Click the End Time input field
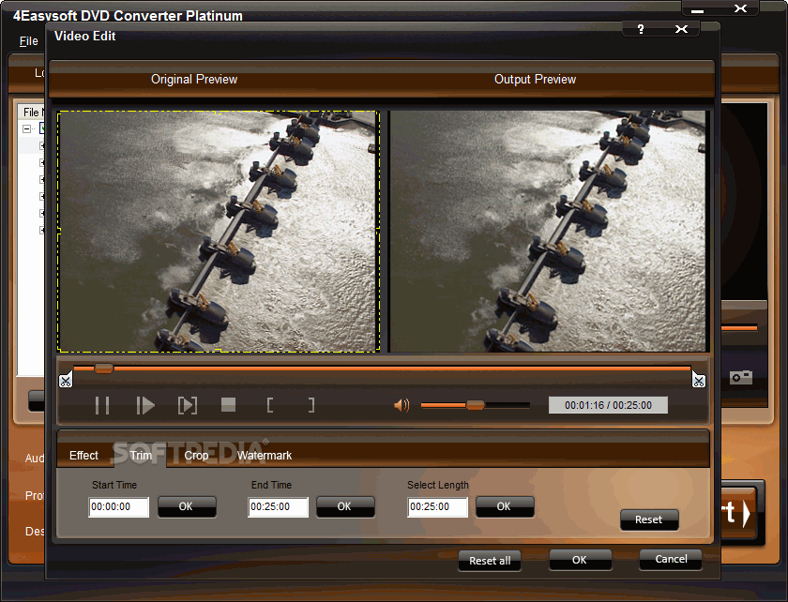The image size is (788, 602). pos(278,507)
